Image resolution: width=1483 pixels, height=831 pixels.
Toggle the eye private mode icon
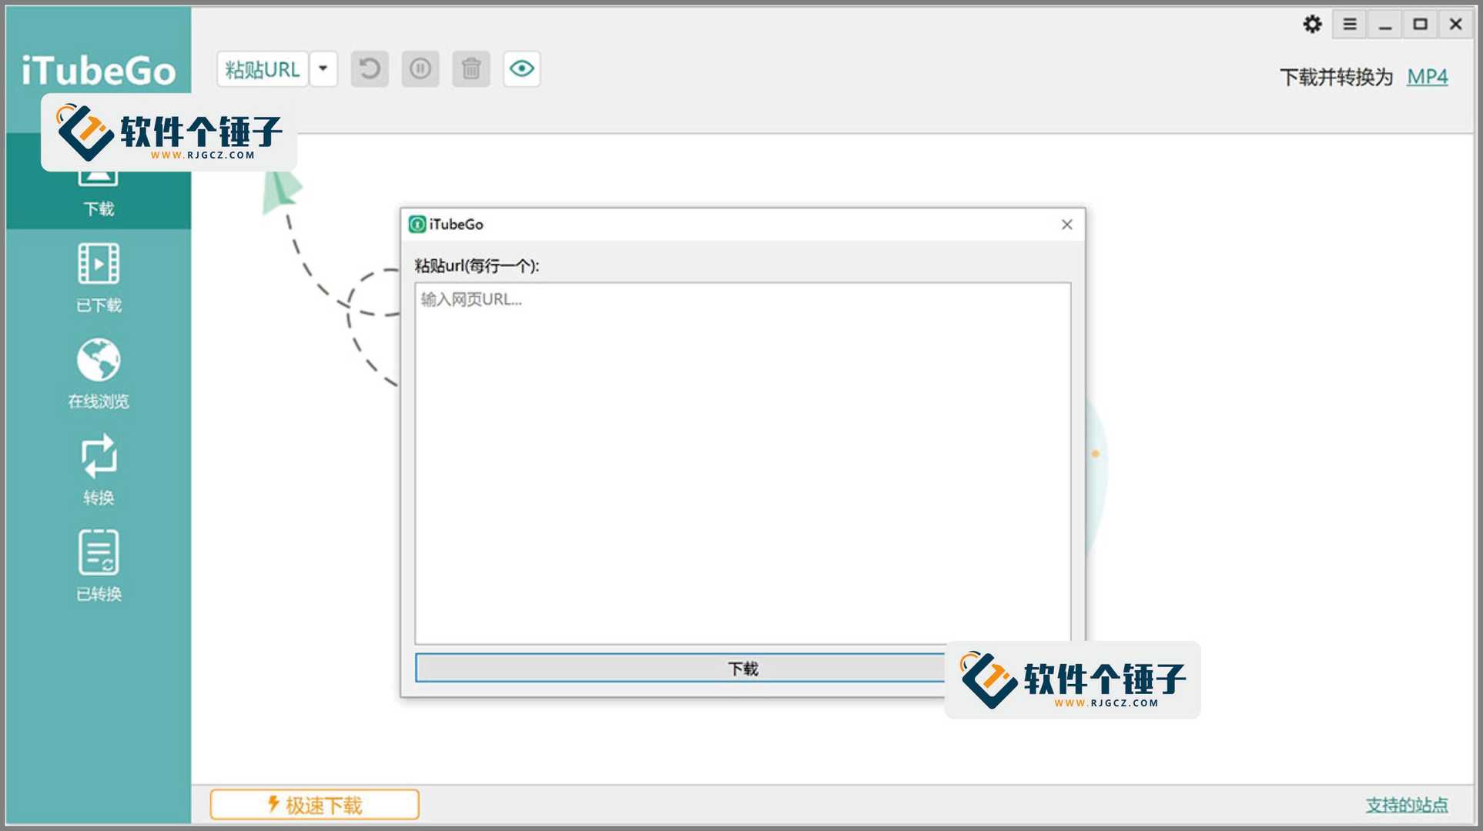522,69
